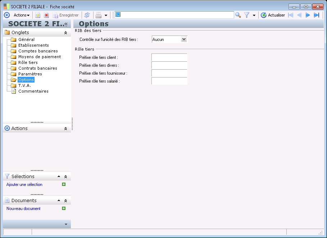
Task: Open the Rôle tiers tab
Action: point(28,62)
